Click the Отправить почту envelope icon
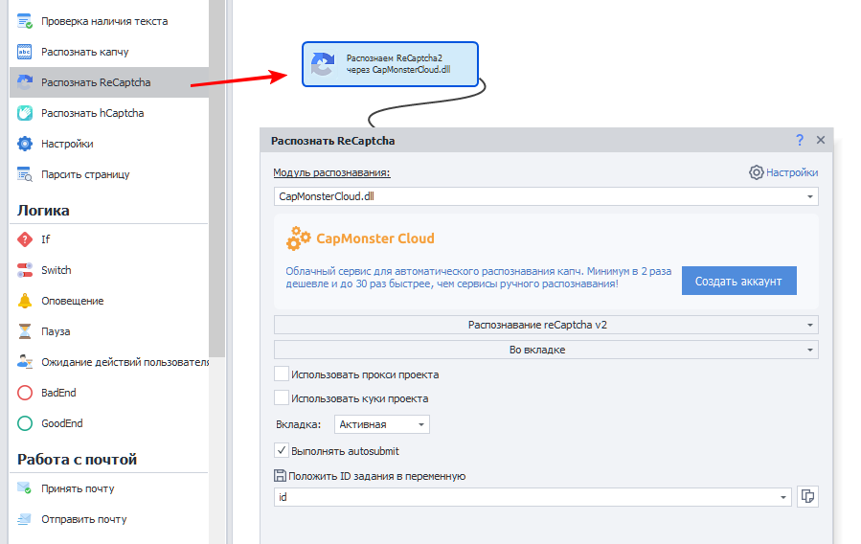The width and height of the screenshot is (861, 544). 25,519
